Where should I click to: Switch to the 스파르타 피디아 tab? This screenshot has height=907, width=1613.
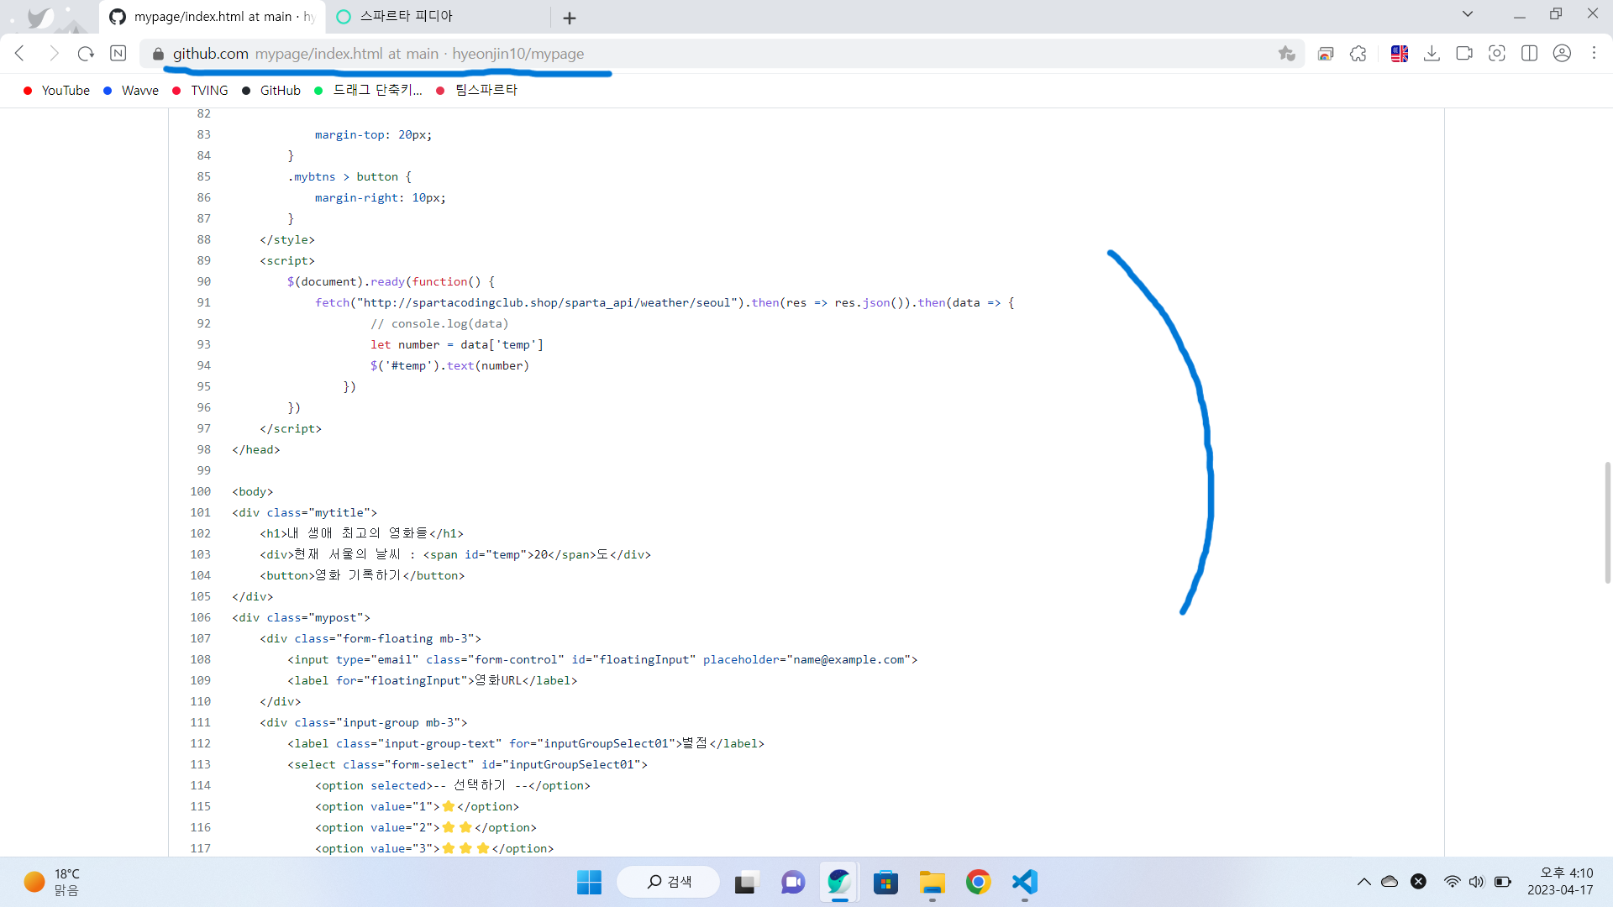click(437, 17)
